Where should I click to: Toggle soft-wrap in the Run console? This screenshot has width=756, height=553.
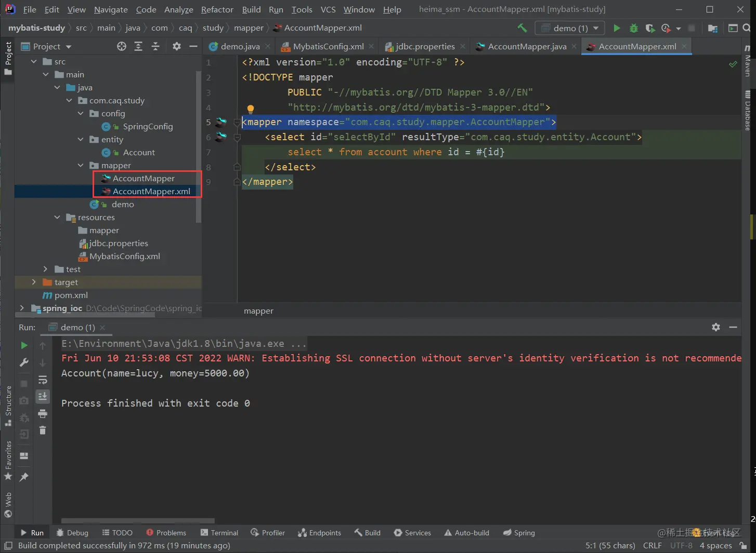(43, 380)
